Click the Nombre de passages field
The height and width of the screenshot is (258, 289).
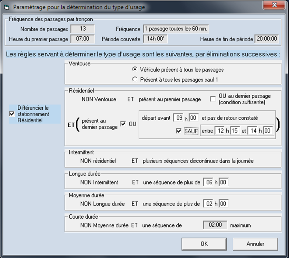coord(83,29)
